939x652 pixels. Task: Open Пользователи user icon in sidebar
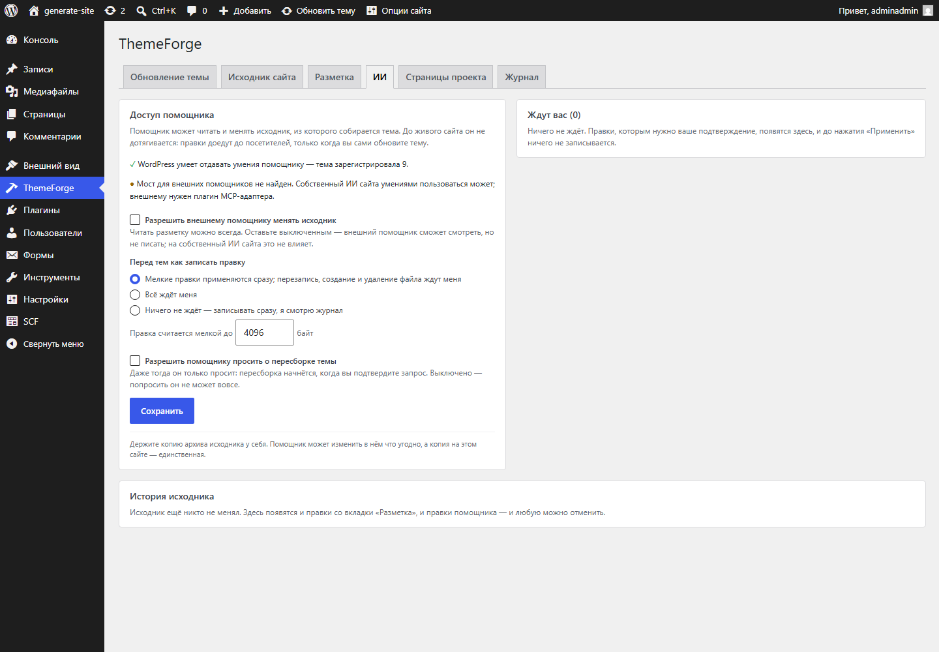[12, 233]
